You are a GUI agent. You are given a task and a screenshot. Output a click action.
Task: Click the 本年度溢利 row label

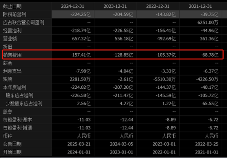[x=14, y=87]
